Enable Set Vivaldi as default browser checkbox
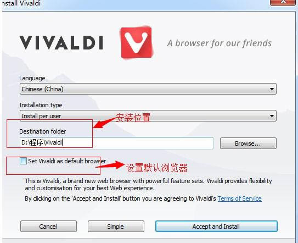Image resolution: width=298 pixels, height=243 pixels. point(23,161)
